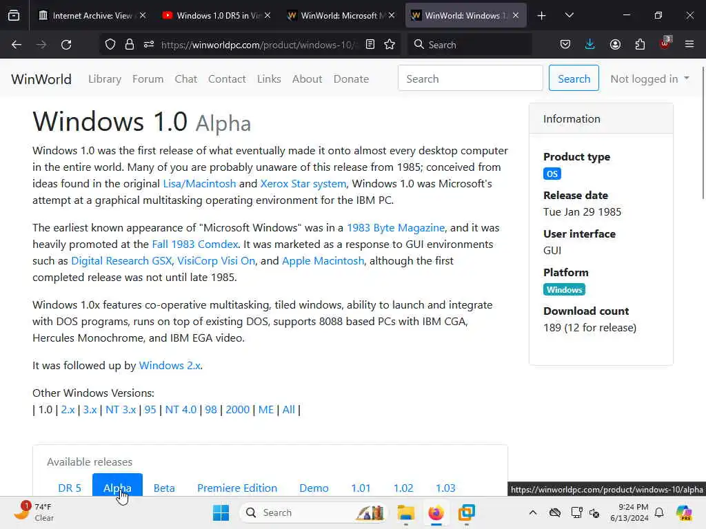
Task: Close the Internet Archive tab
Action: point(143,15)
